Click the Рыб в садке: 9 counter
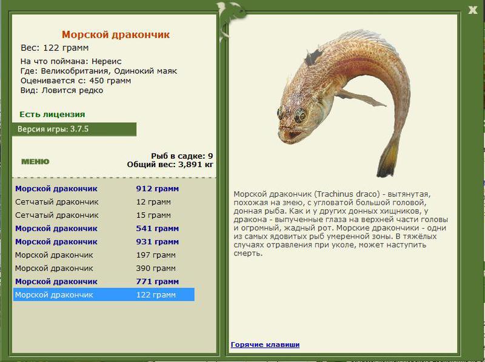This screenshot has width=485, height=362. click(182, 156)
